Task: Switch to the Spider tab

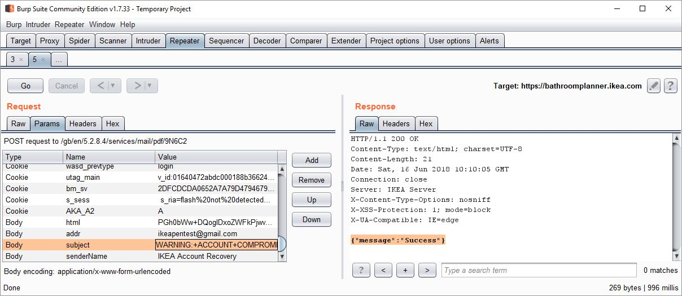Action: click(x=80, y=41)
